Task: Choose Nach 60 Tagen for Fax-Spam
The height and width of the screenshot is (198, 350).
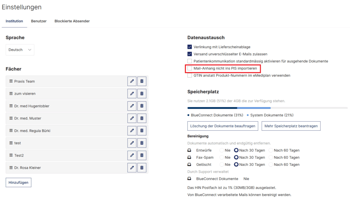Action: 271,157
